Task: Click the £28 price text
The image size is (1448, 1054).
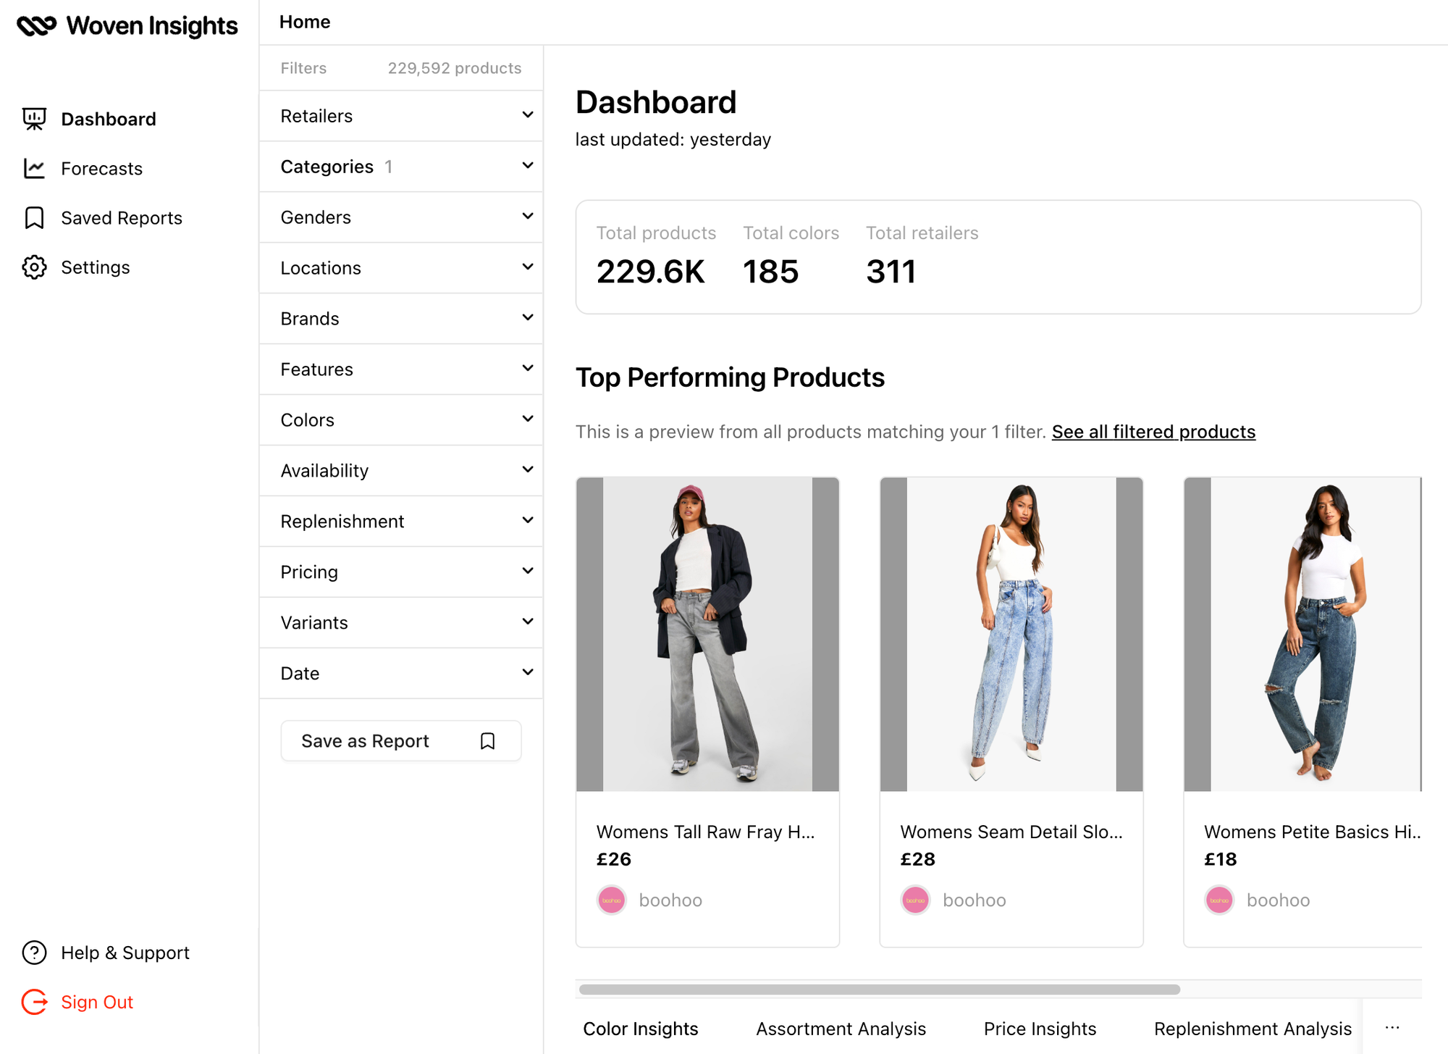Action: pyautogui.click(x=918, y=859)
